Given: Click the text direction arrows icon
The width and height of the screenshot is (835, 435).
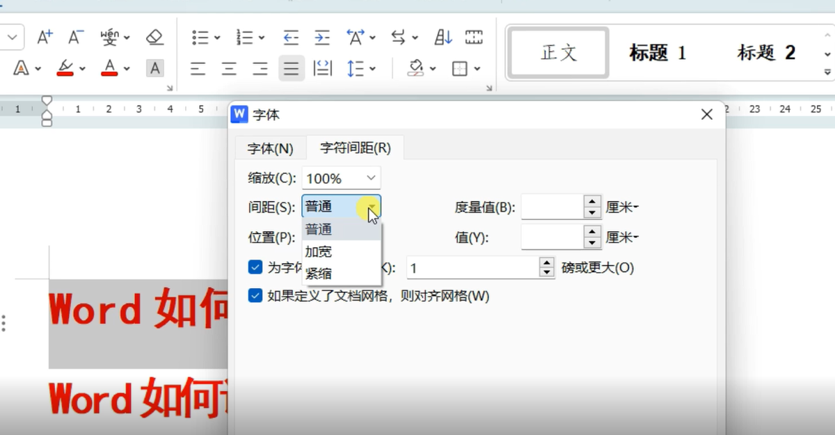Looking at the screenshot, I should tap(399, 38).
